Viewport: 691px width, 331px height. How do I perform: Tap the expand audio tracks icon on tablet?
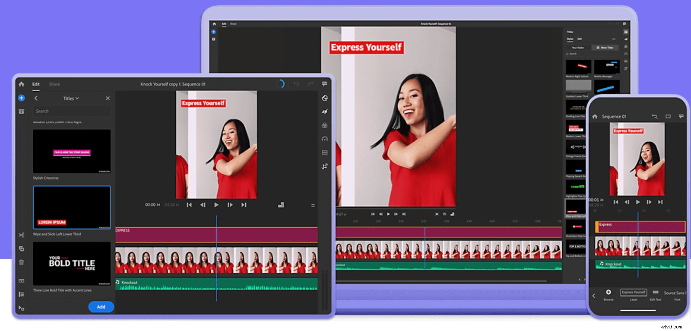pos(21,280)
